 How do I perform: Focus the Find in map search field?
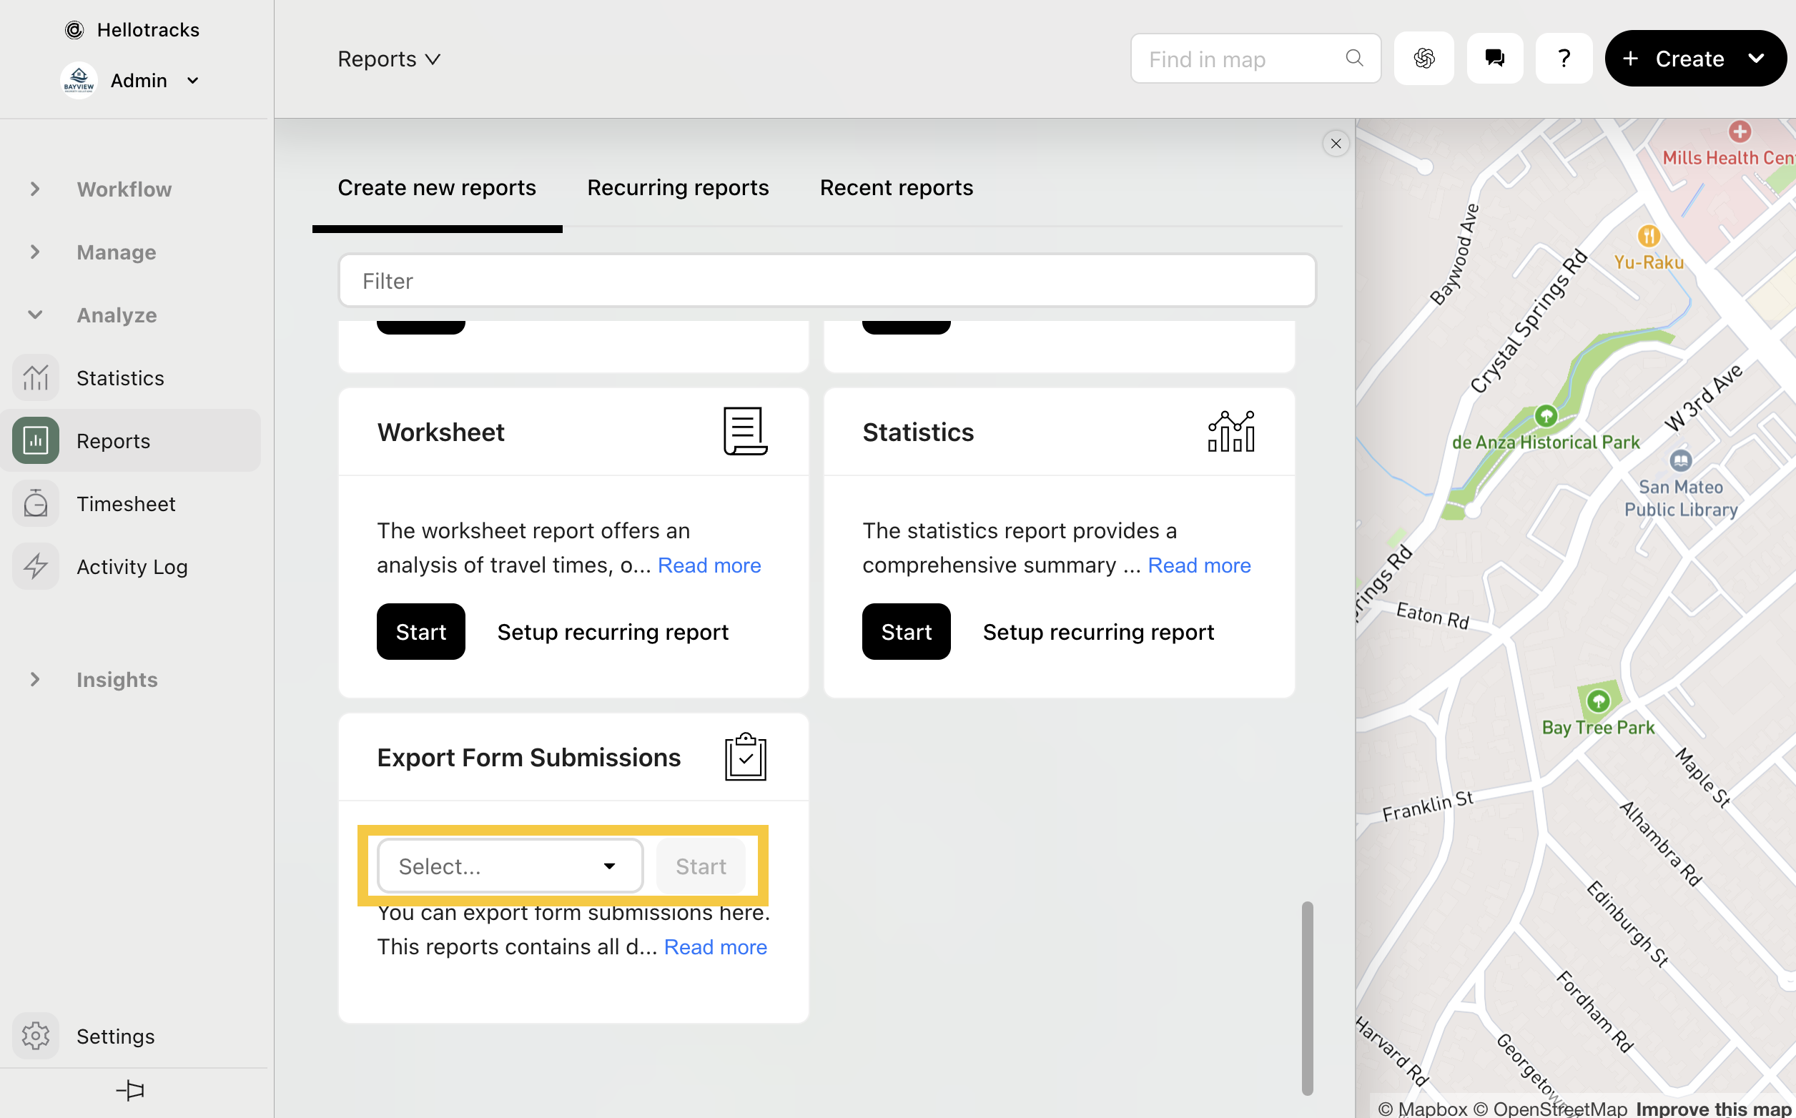click(1255, 59)
